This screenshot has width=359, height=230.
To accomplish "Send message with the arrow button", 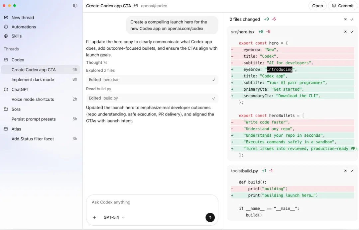I will pos(210,217).
